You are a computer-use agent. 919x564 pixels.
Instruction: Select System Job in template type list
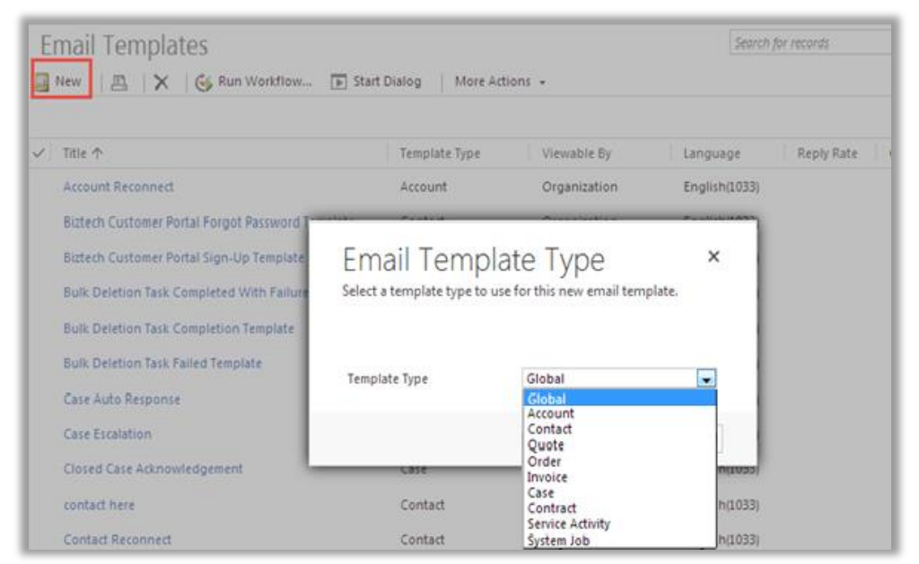coord(619,541)
